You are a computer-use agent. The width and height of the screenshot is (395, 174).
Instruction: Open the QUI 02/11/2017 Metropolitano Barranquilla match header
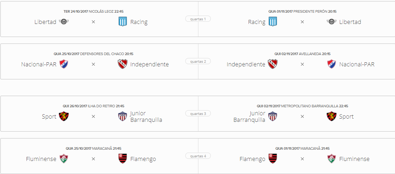[302, 106]
